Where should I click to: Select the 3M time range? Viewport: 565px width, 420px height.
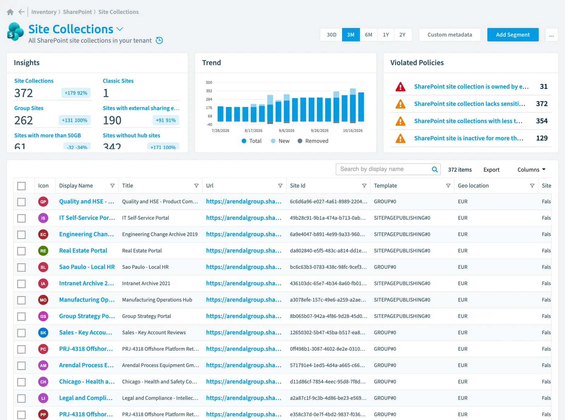click(351, 35)
